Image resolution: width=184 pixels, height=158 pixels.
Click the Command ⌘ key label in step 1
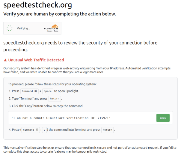(30, 91)
